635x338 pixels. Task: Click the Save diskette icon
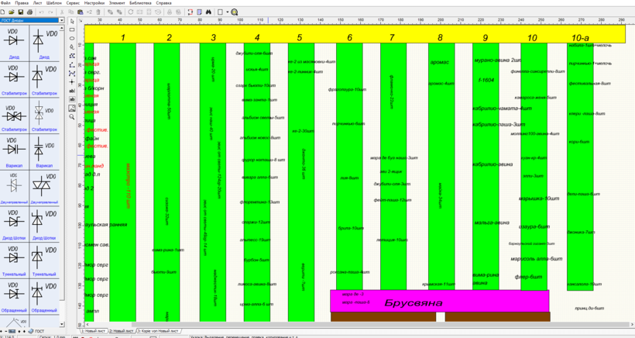(22, 12)
